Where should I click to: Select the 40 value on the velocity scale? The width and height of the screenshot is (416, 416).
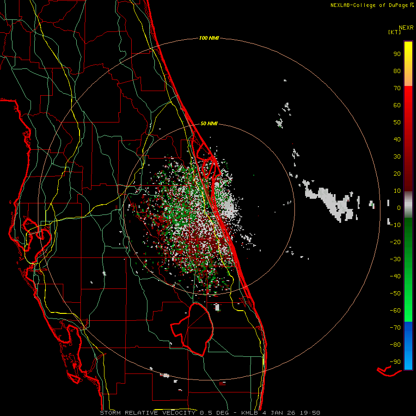click(397, 139)
